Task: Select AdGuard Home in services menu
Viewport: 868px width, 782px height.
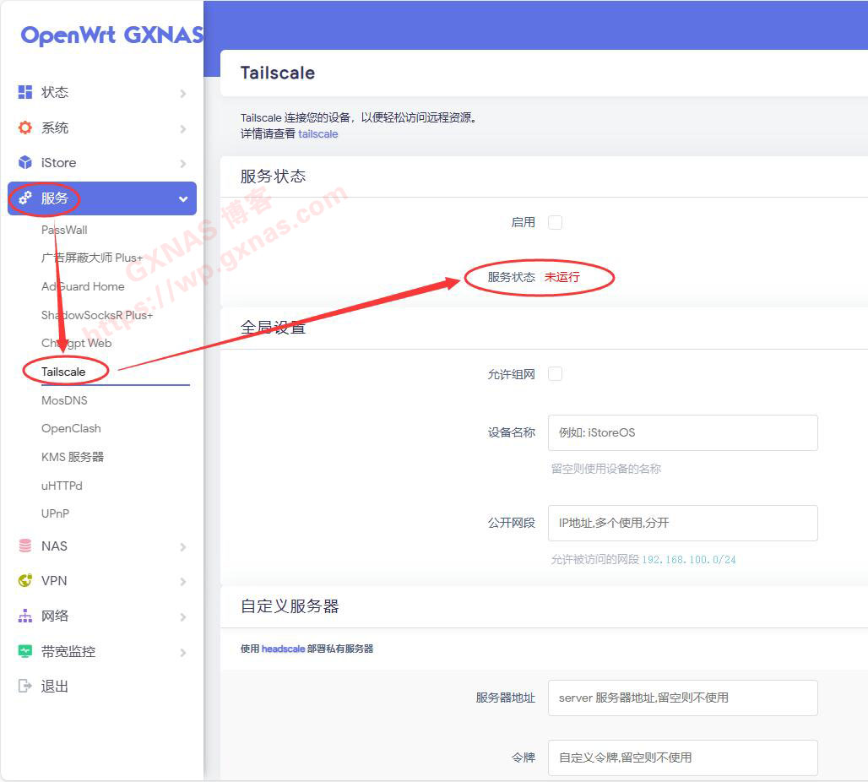Action: point(83,286)
